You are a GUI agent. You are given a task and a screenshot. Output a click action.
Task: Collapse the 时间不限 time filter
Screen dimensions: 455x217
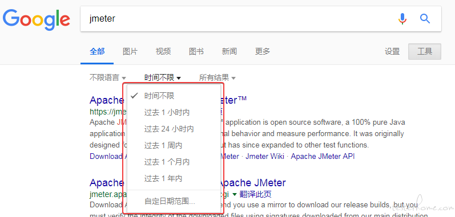pos(163,77)
